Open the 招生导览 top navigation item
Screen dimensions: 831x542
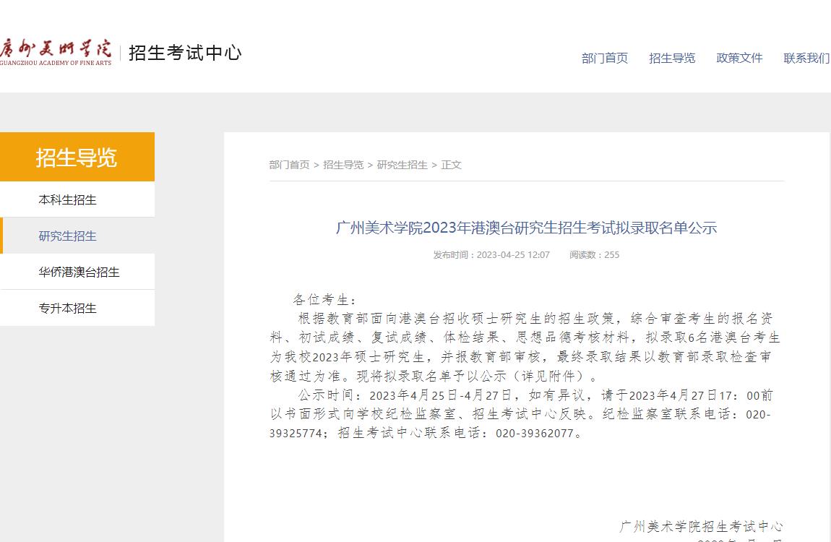tap(672, 59)
